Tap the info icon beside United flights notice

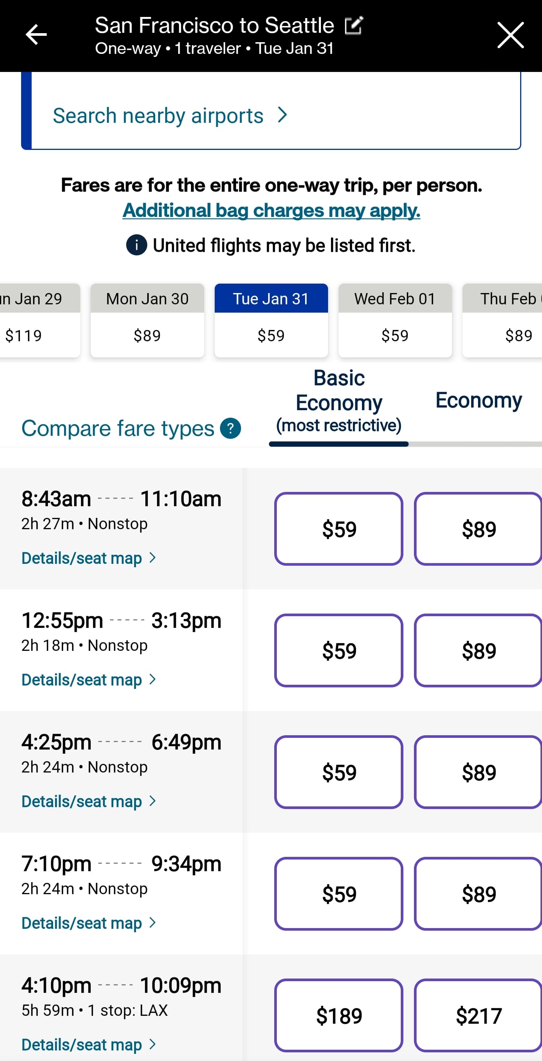[x=136, y=245]
